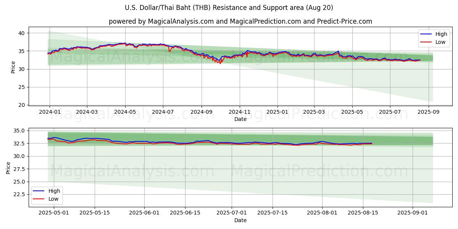The width and height of the screenshot is (458, 229).
Task: Click the '2025-07-15' x-axis tick label
Action: (273, 213)
